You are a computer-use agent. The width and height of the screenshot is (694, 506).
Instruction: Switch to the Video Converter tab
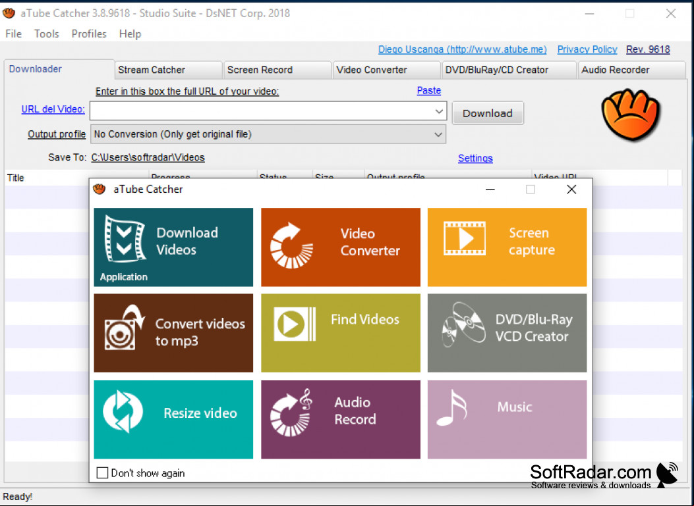(x=388, y=70)
